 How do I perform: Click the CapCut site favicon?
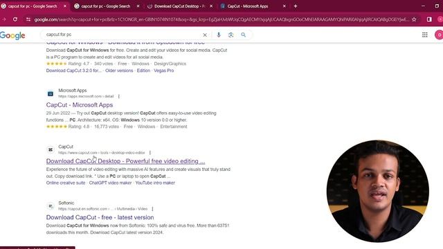point(51,149)
